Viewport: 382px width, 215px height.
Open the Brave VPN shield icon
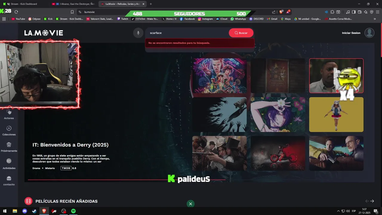tap(372, 12)
